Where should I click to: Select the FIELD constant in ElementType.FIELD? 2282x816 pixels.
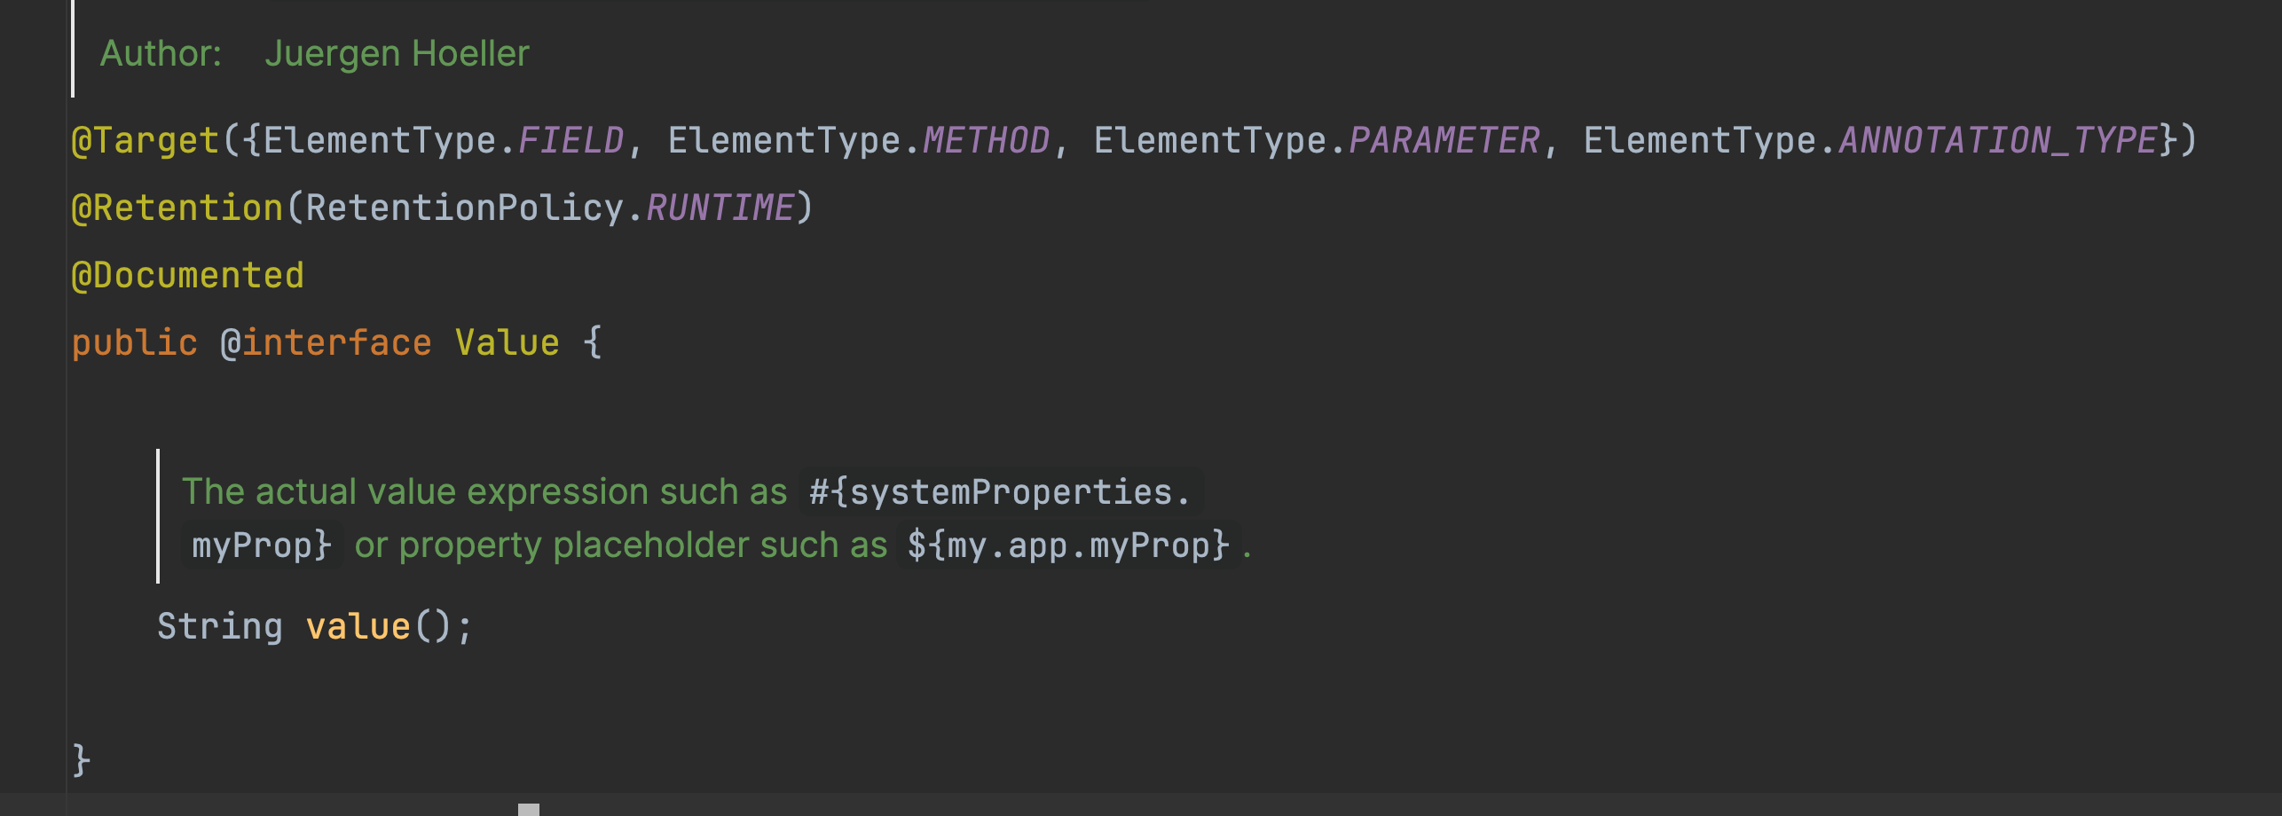[571, 140]
